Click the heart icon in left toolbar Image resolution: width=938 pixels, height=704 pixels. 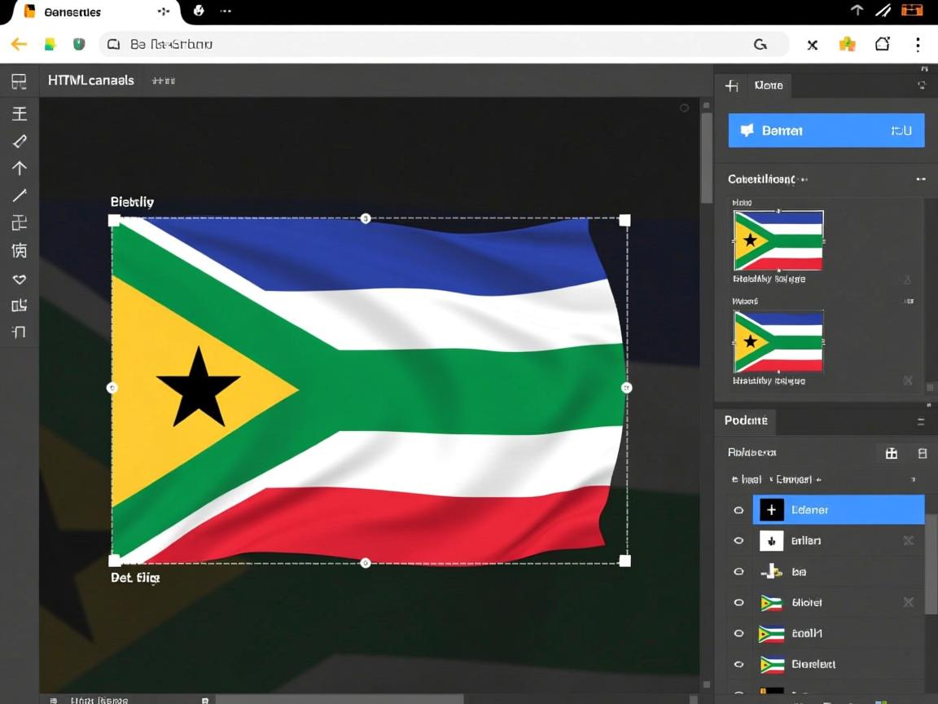[20, 279]
